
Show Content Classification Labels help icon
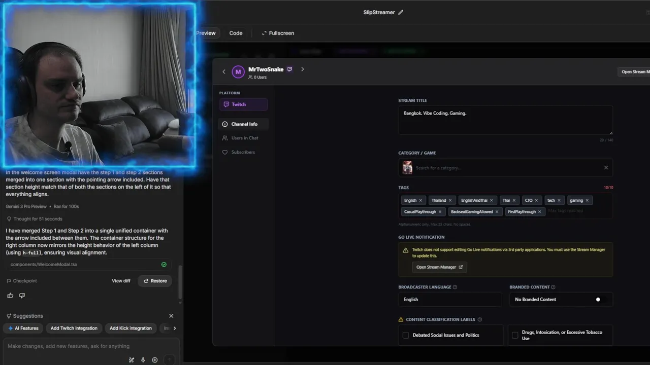(480, 320)
